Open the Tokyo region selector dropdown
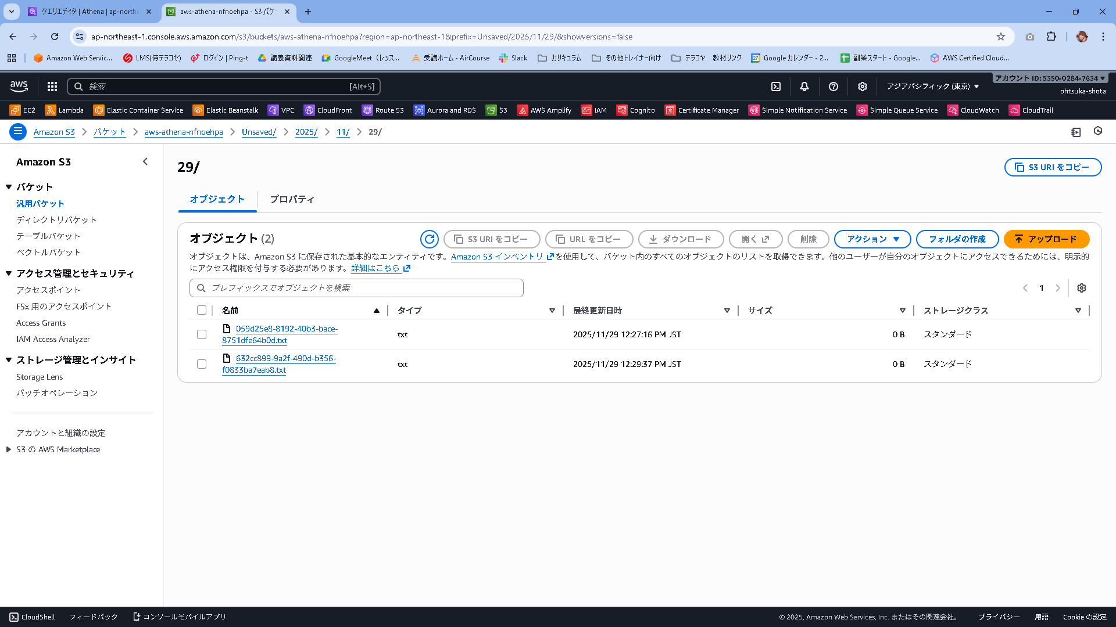The width and height of the screenshot is (1116, 627). pos(932,87)
